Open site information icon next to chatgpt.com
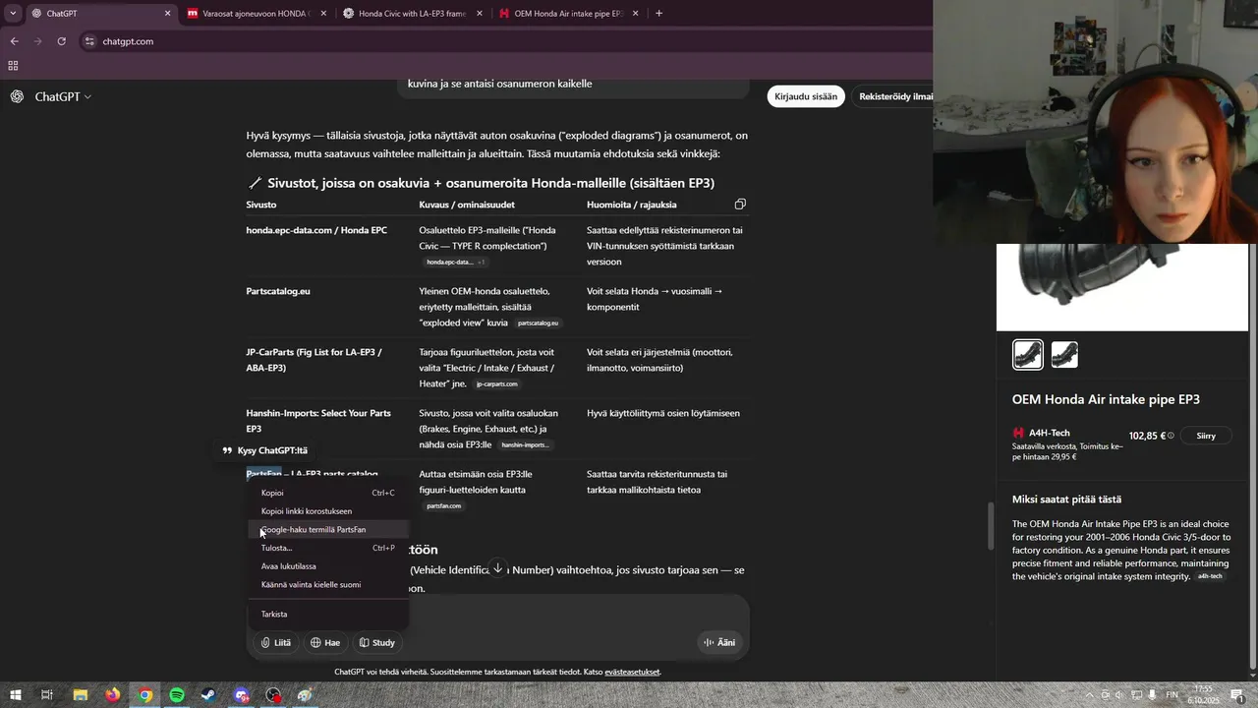This screenshot has height=708, width=1258. [89, 41]
